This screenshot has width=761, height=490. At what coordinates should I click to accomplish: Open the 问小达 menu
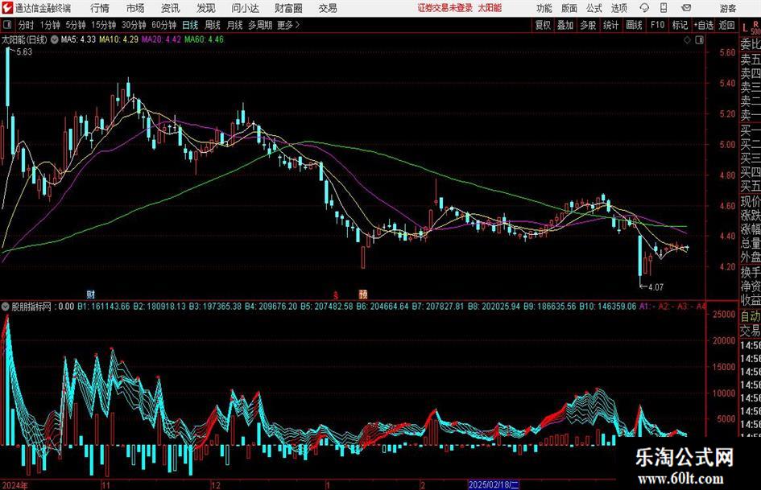[x=245, y=8]
